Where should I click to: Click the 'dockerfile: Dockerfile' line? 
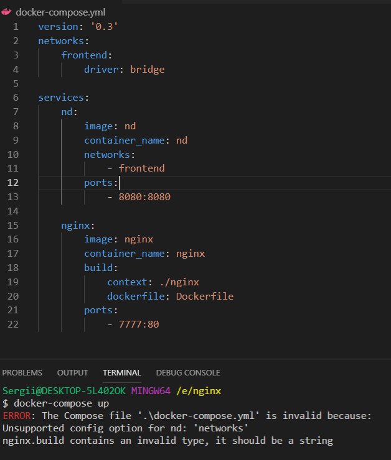[171, 297]
